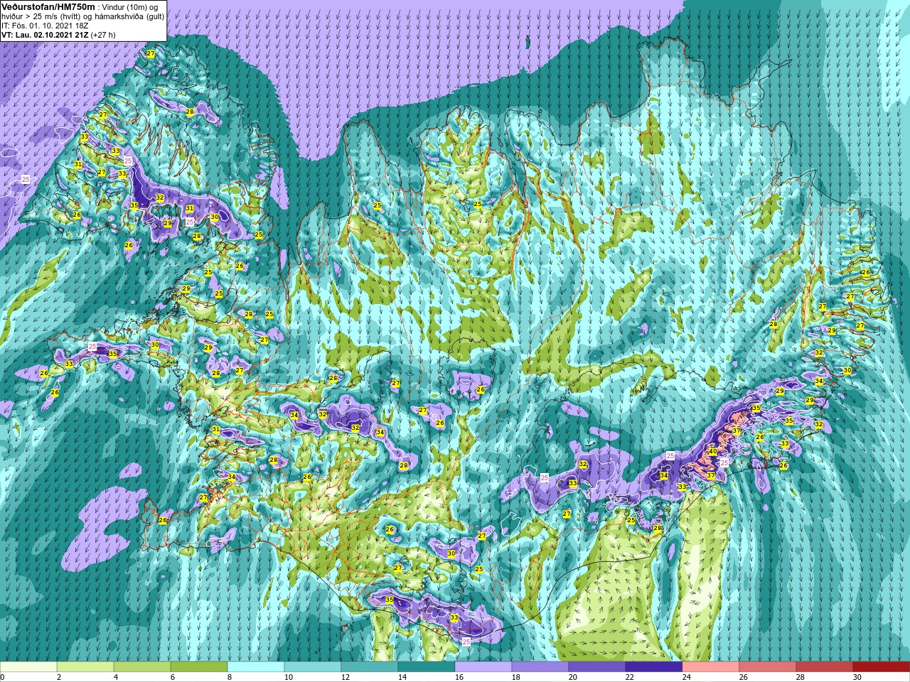
Task: Select the 'IT: Fös. 01. 10. 2021 18Z' line
Action: (45, 26)
